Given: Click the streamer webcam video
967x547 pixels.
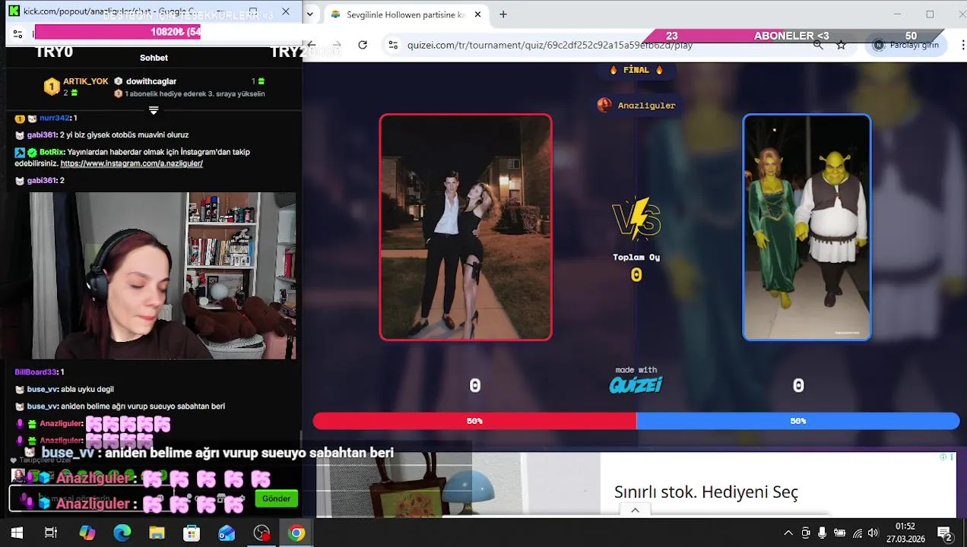Looking at the screenshot, I should 148,275.
